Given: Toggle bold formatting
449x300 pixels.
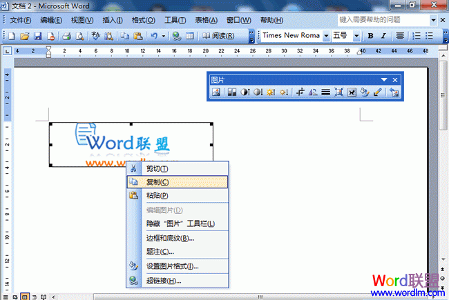Looking at the screenshot, I should [370, 36].
